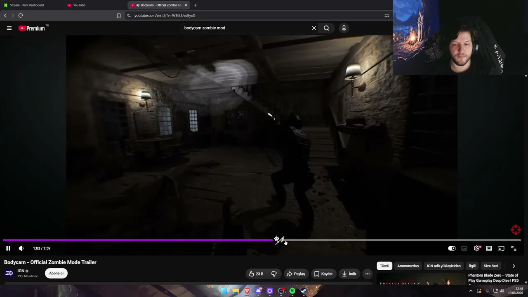
Task: Enter full screen mode
Action: click(514, 248)
